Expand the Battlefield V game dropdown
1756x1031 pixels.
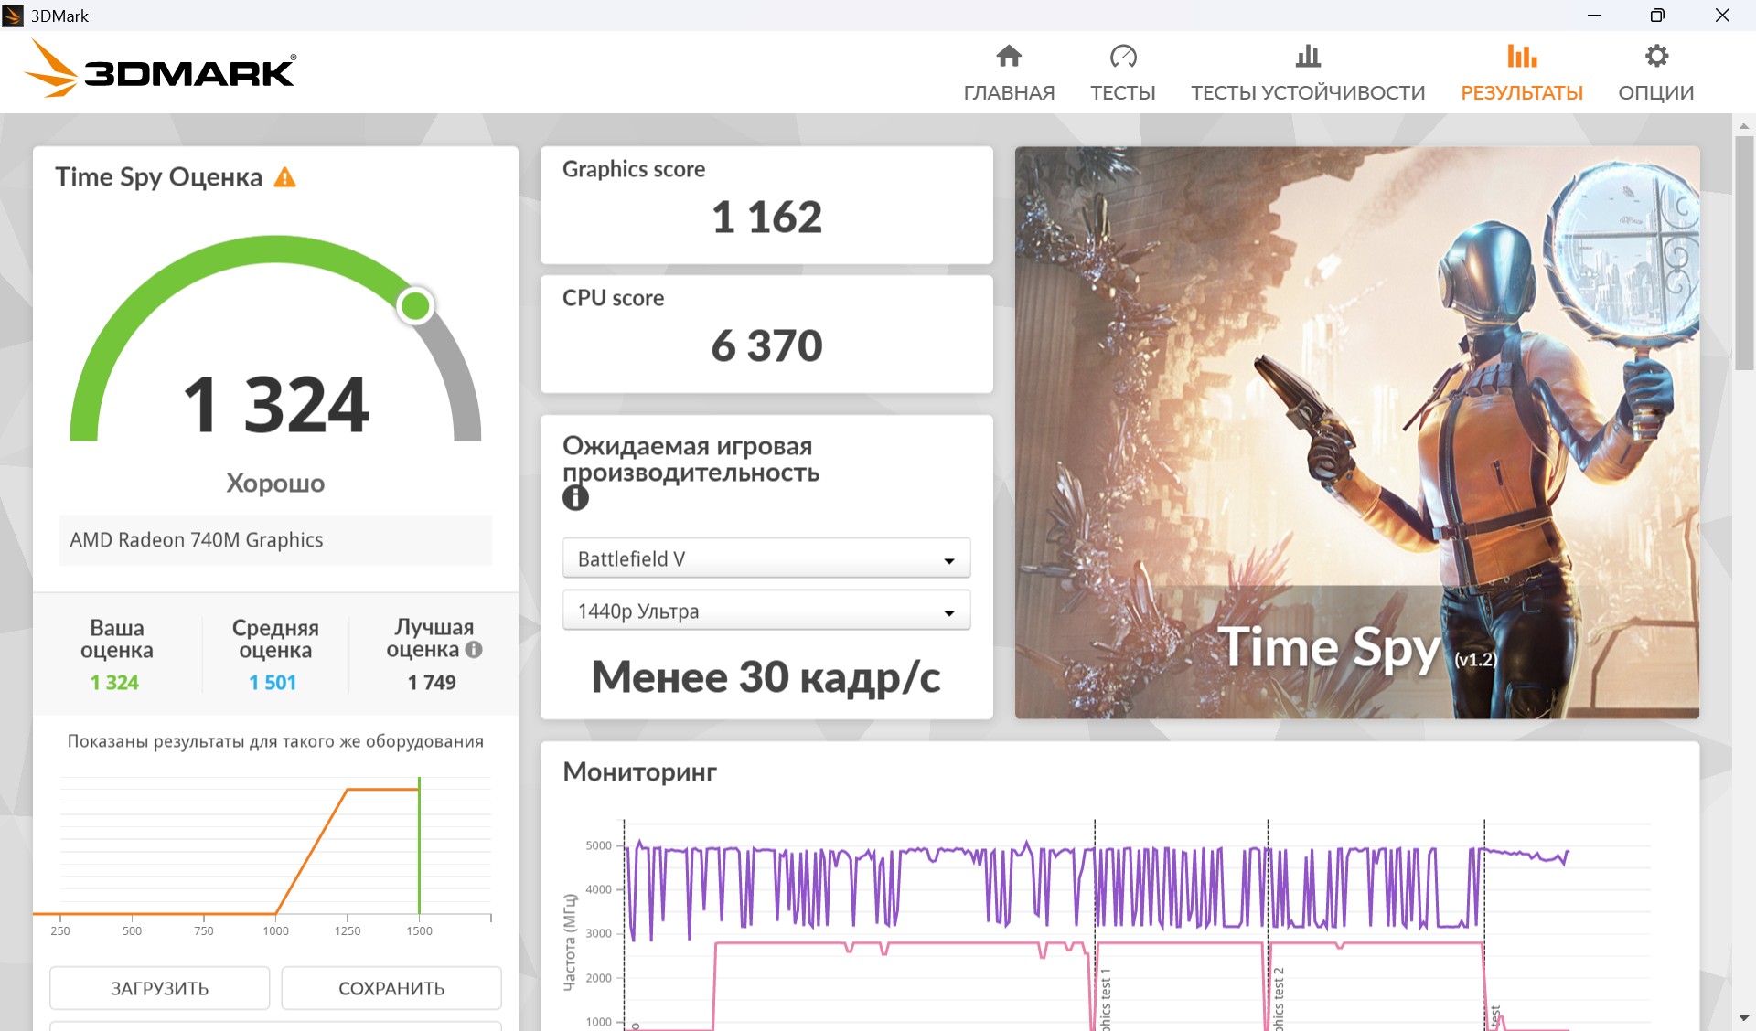[766, 558]
